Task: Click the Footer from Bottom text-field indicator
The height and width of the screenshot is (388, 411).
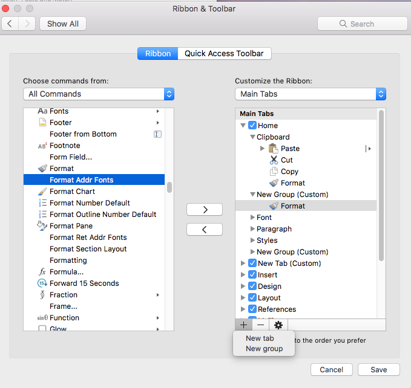Action: point(157,134)
